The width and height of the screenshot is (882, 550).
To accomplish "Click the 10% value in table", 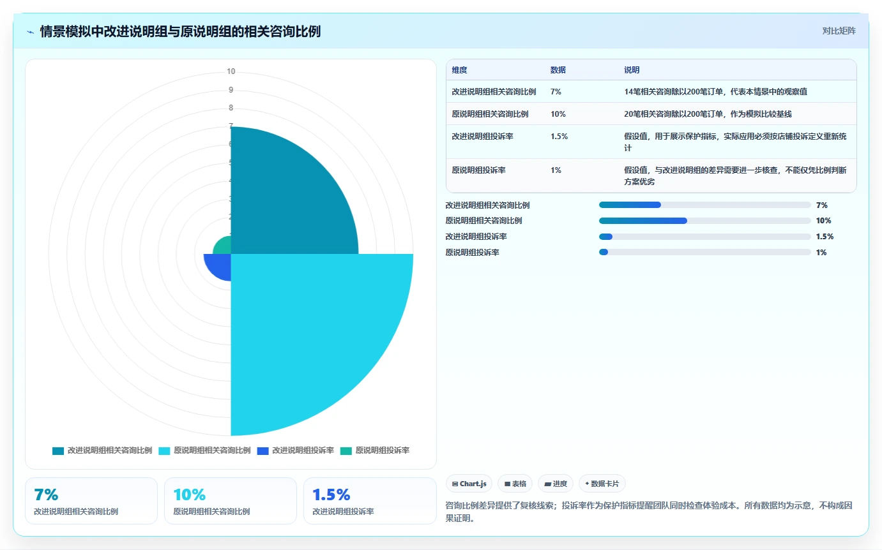I will (558, 114).
